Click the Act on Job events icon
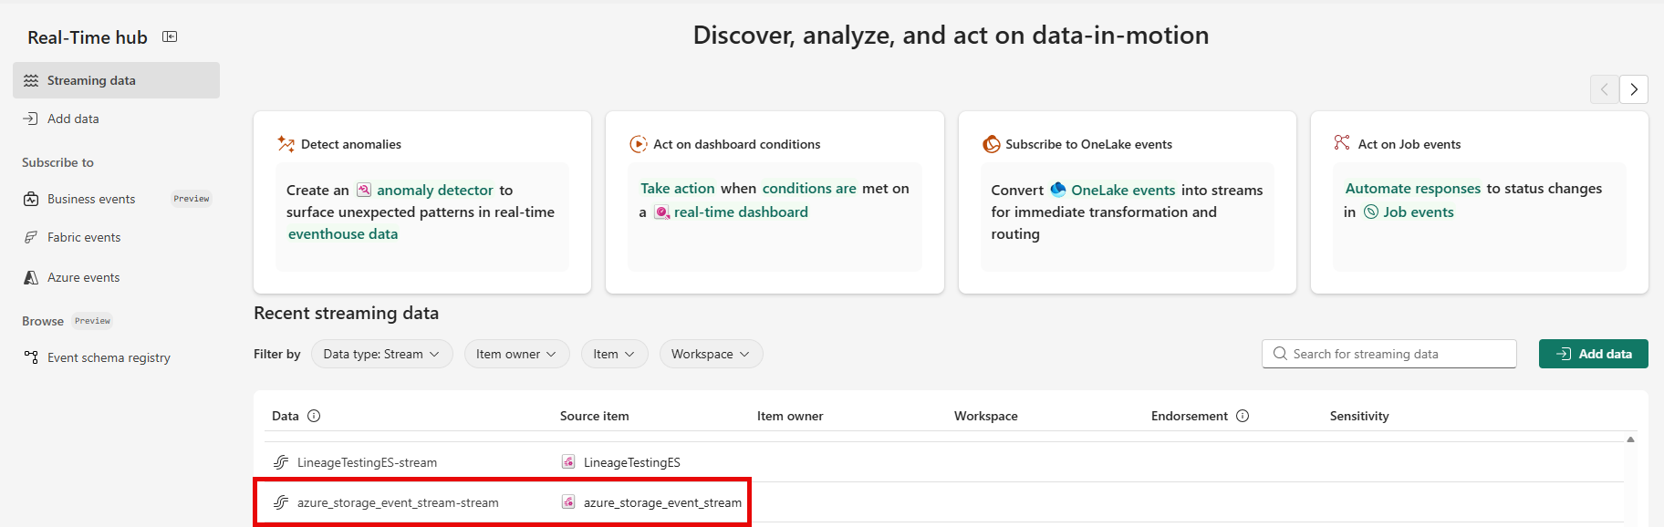Image resolution: width=1664 pixels, height=527 pixels. click(1342, 143)
